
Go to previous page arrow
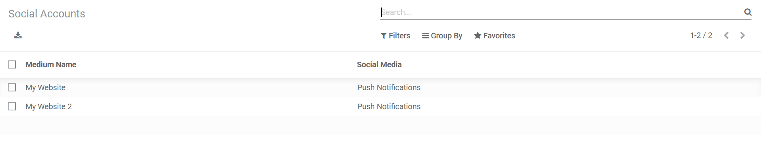[726, 35]
